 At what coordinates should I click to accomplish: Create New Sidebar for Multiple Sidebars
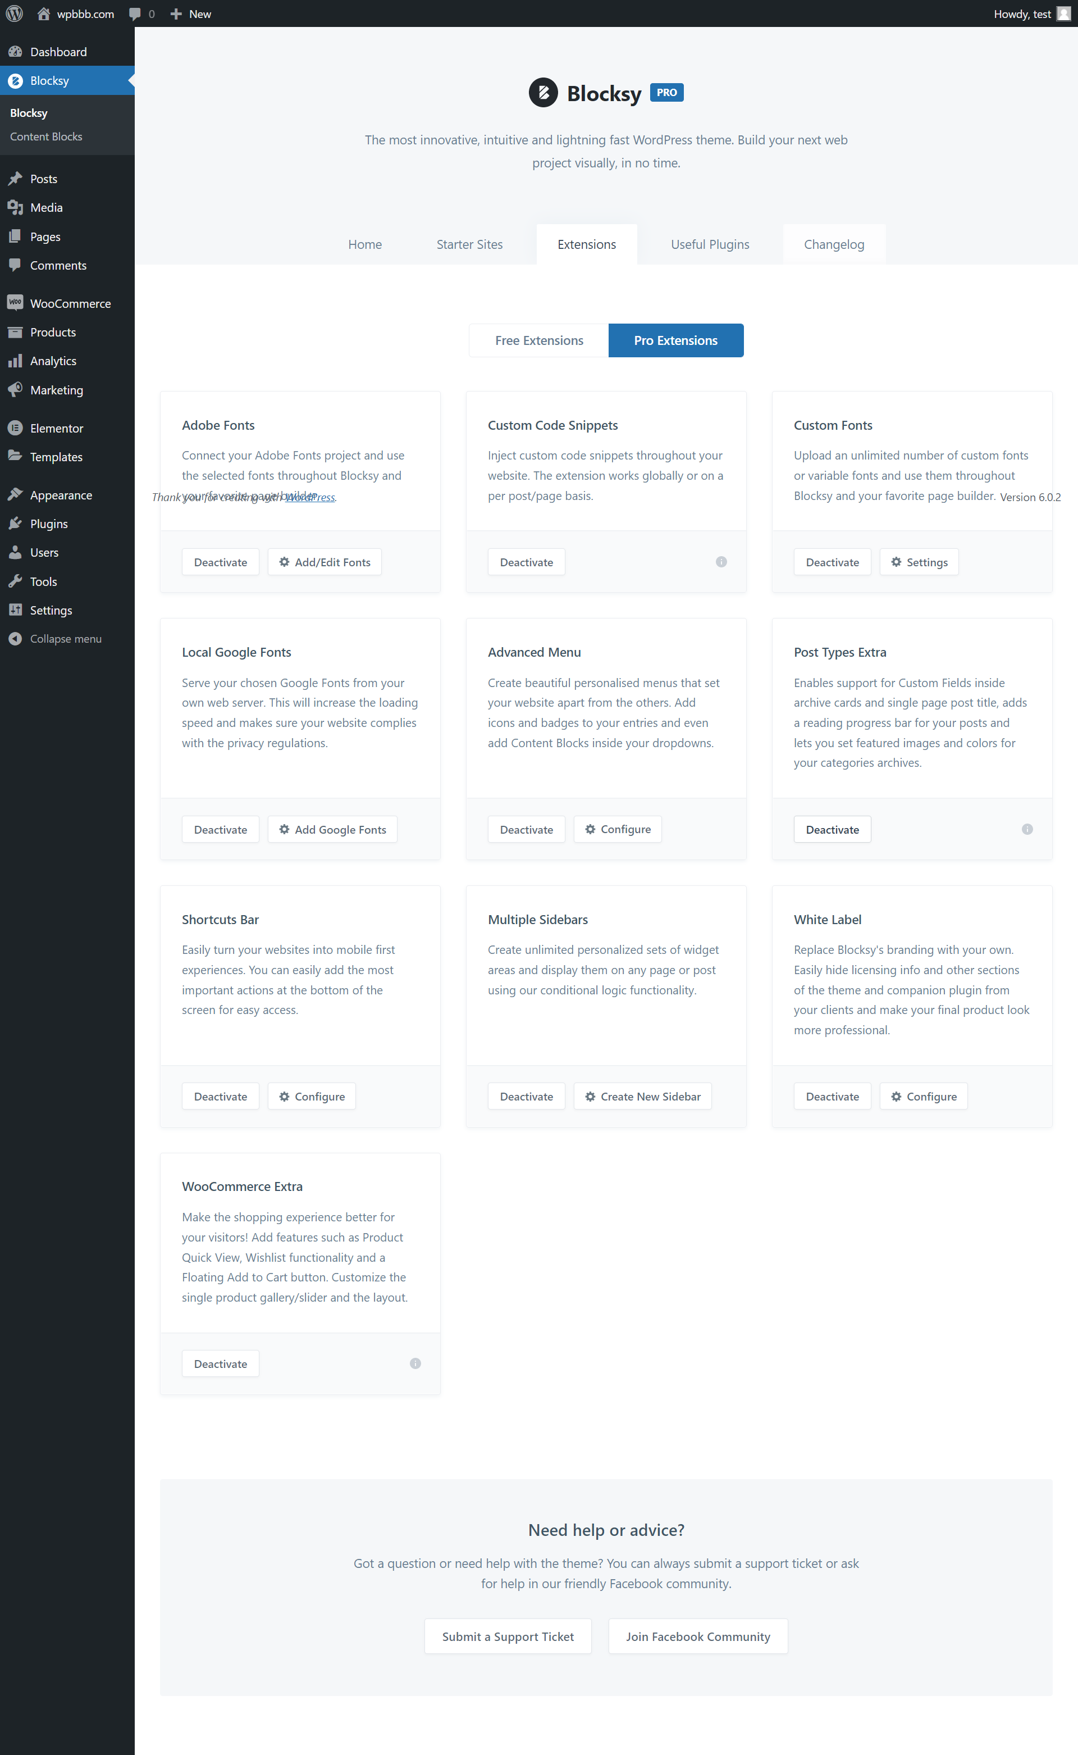point(642,1096)
